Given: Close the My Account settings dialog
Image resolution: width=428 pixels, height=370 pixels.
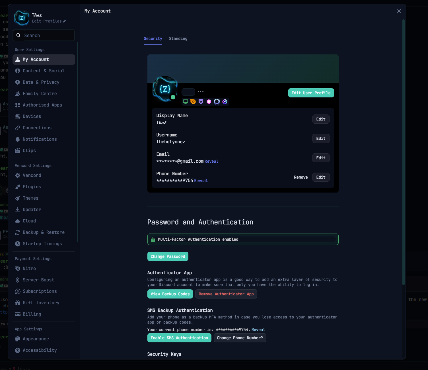Looking at the screenshot, I should coord(399,11).
